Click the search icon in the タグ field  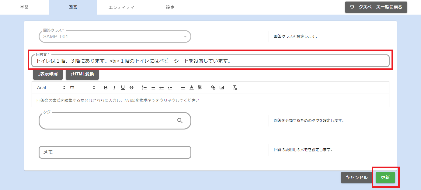tap(180, 121)
